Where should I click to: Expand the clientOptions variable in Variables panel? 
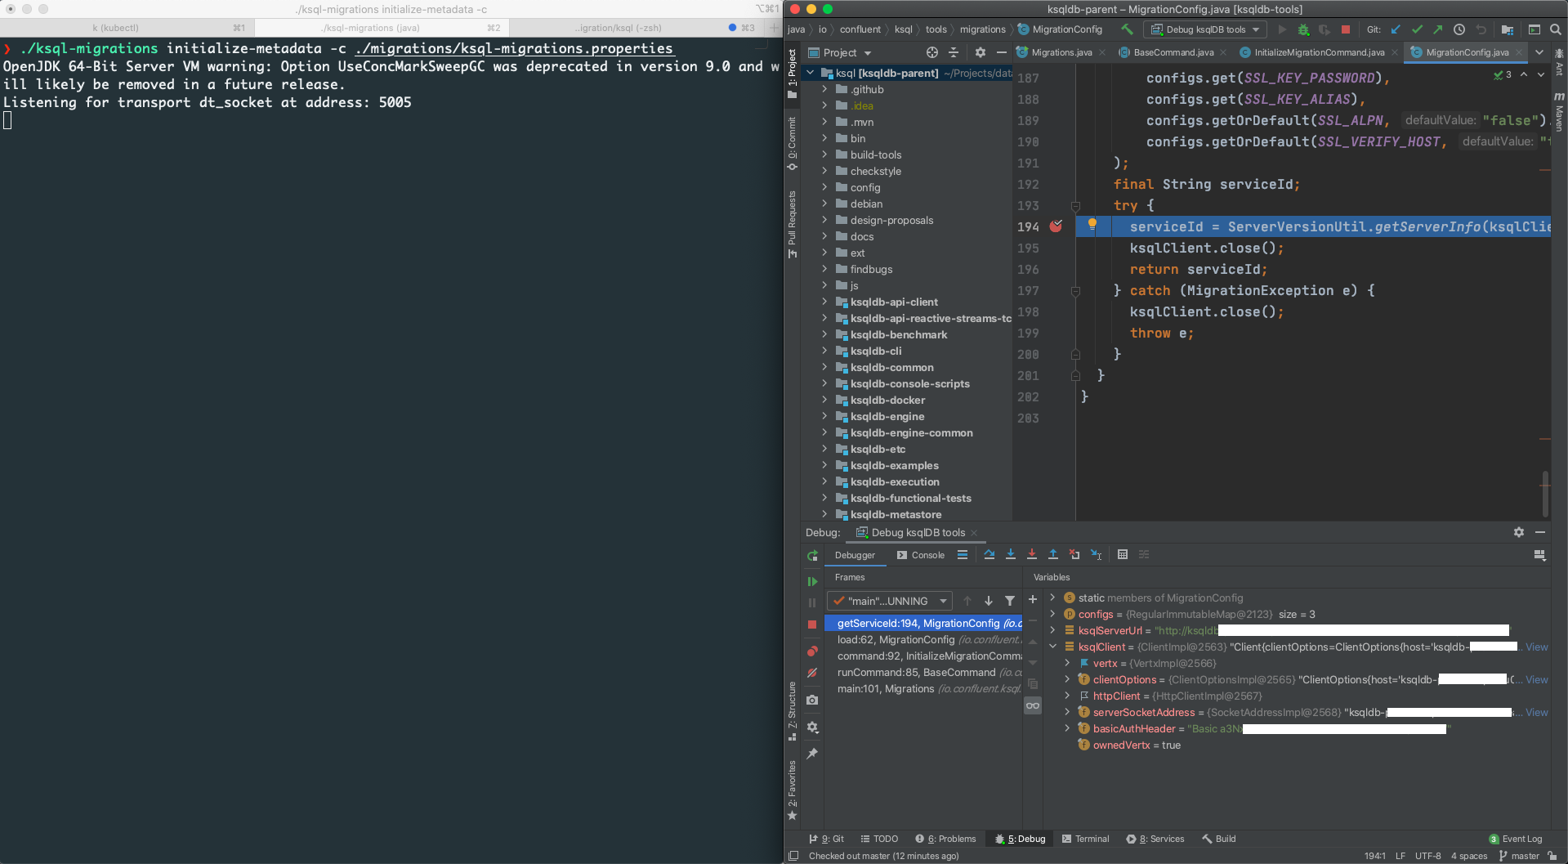click(x=1066, y=679)
